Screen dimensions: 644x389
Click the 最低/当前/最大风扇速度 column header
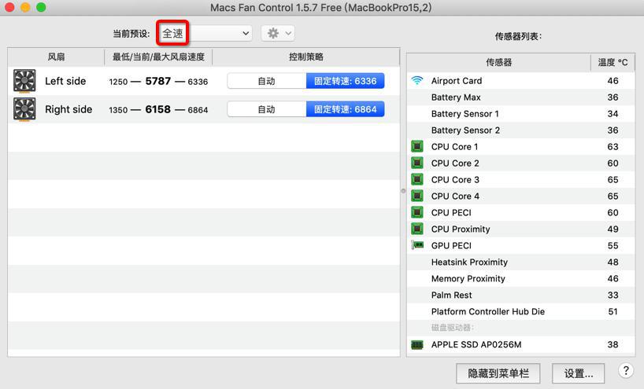click(x=158, y=57)
